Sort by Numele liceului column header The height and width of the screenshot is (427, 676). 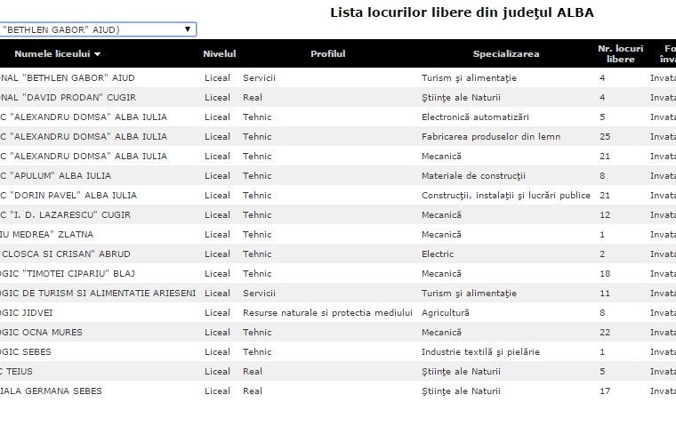[x=52, y=54]
